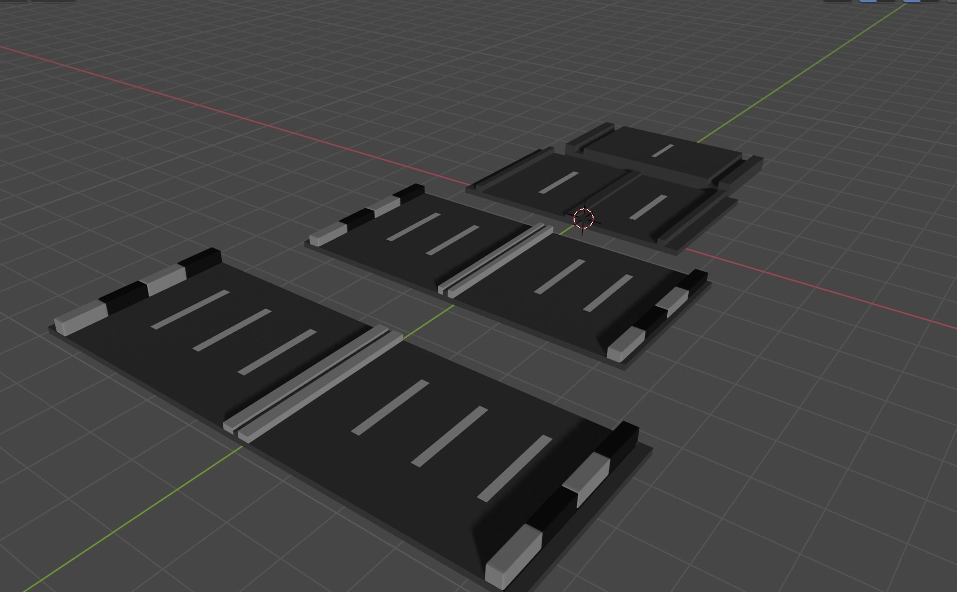Click the right blue button at the top edge
Screen dimensions: 957x592
[x=912, y=2]
